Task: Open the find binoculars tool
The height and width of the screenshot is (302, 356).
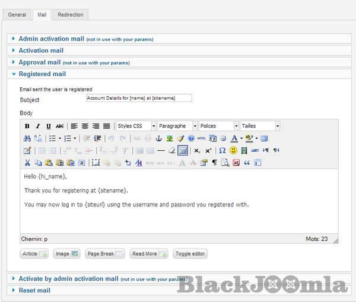Action: coord(27,138)
